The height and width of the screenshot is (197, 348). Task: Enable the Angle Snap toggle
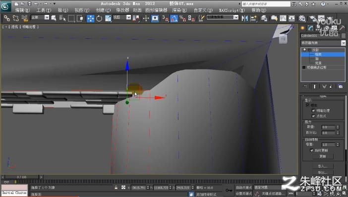(x=174, y=18)
